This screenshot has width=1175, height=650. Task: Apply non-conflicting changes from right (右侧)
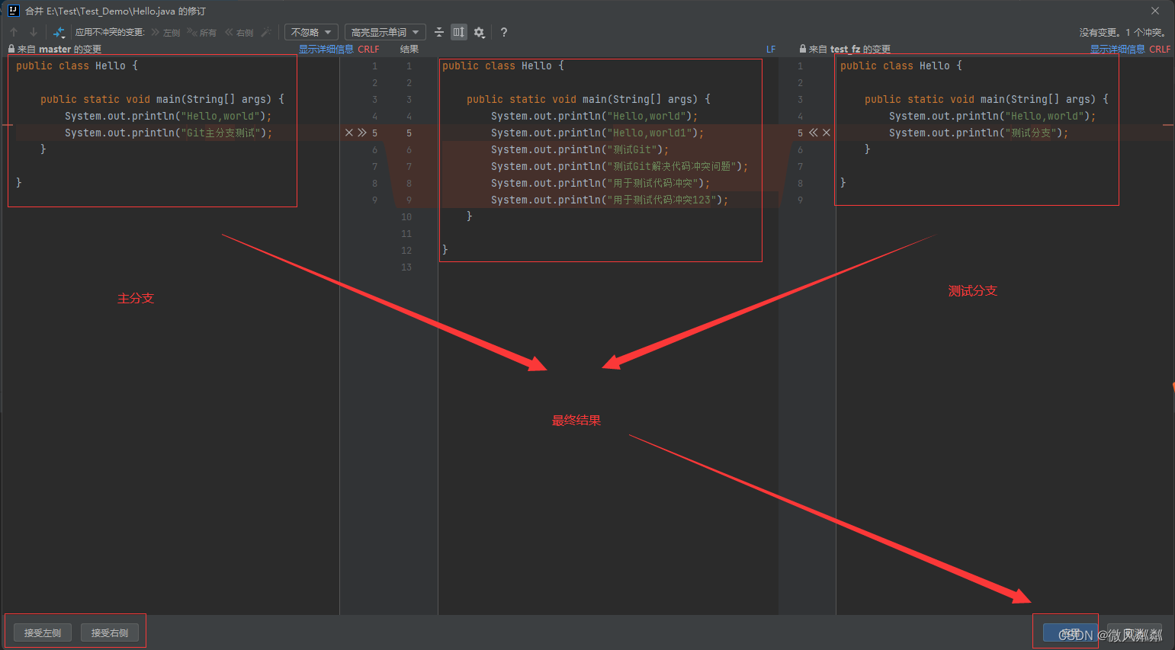click(239, 32)
